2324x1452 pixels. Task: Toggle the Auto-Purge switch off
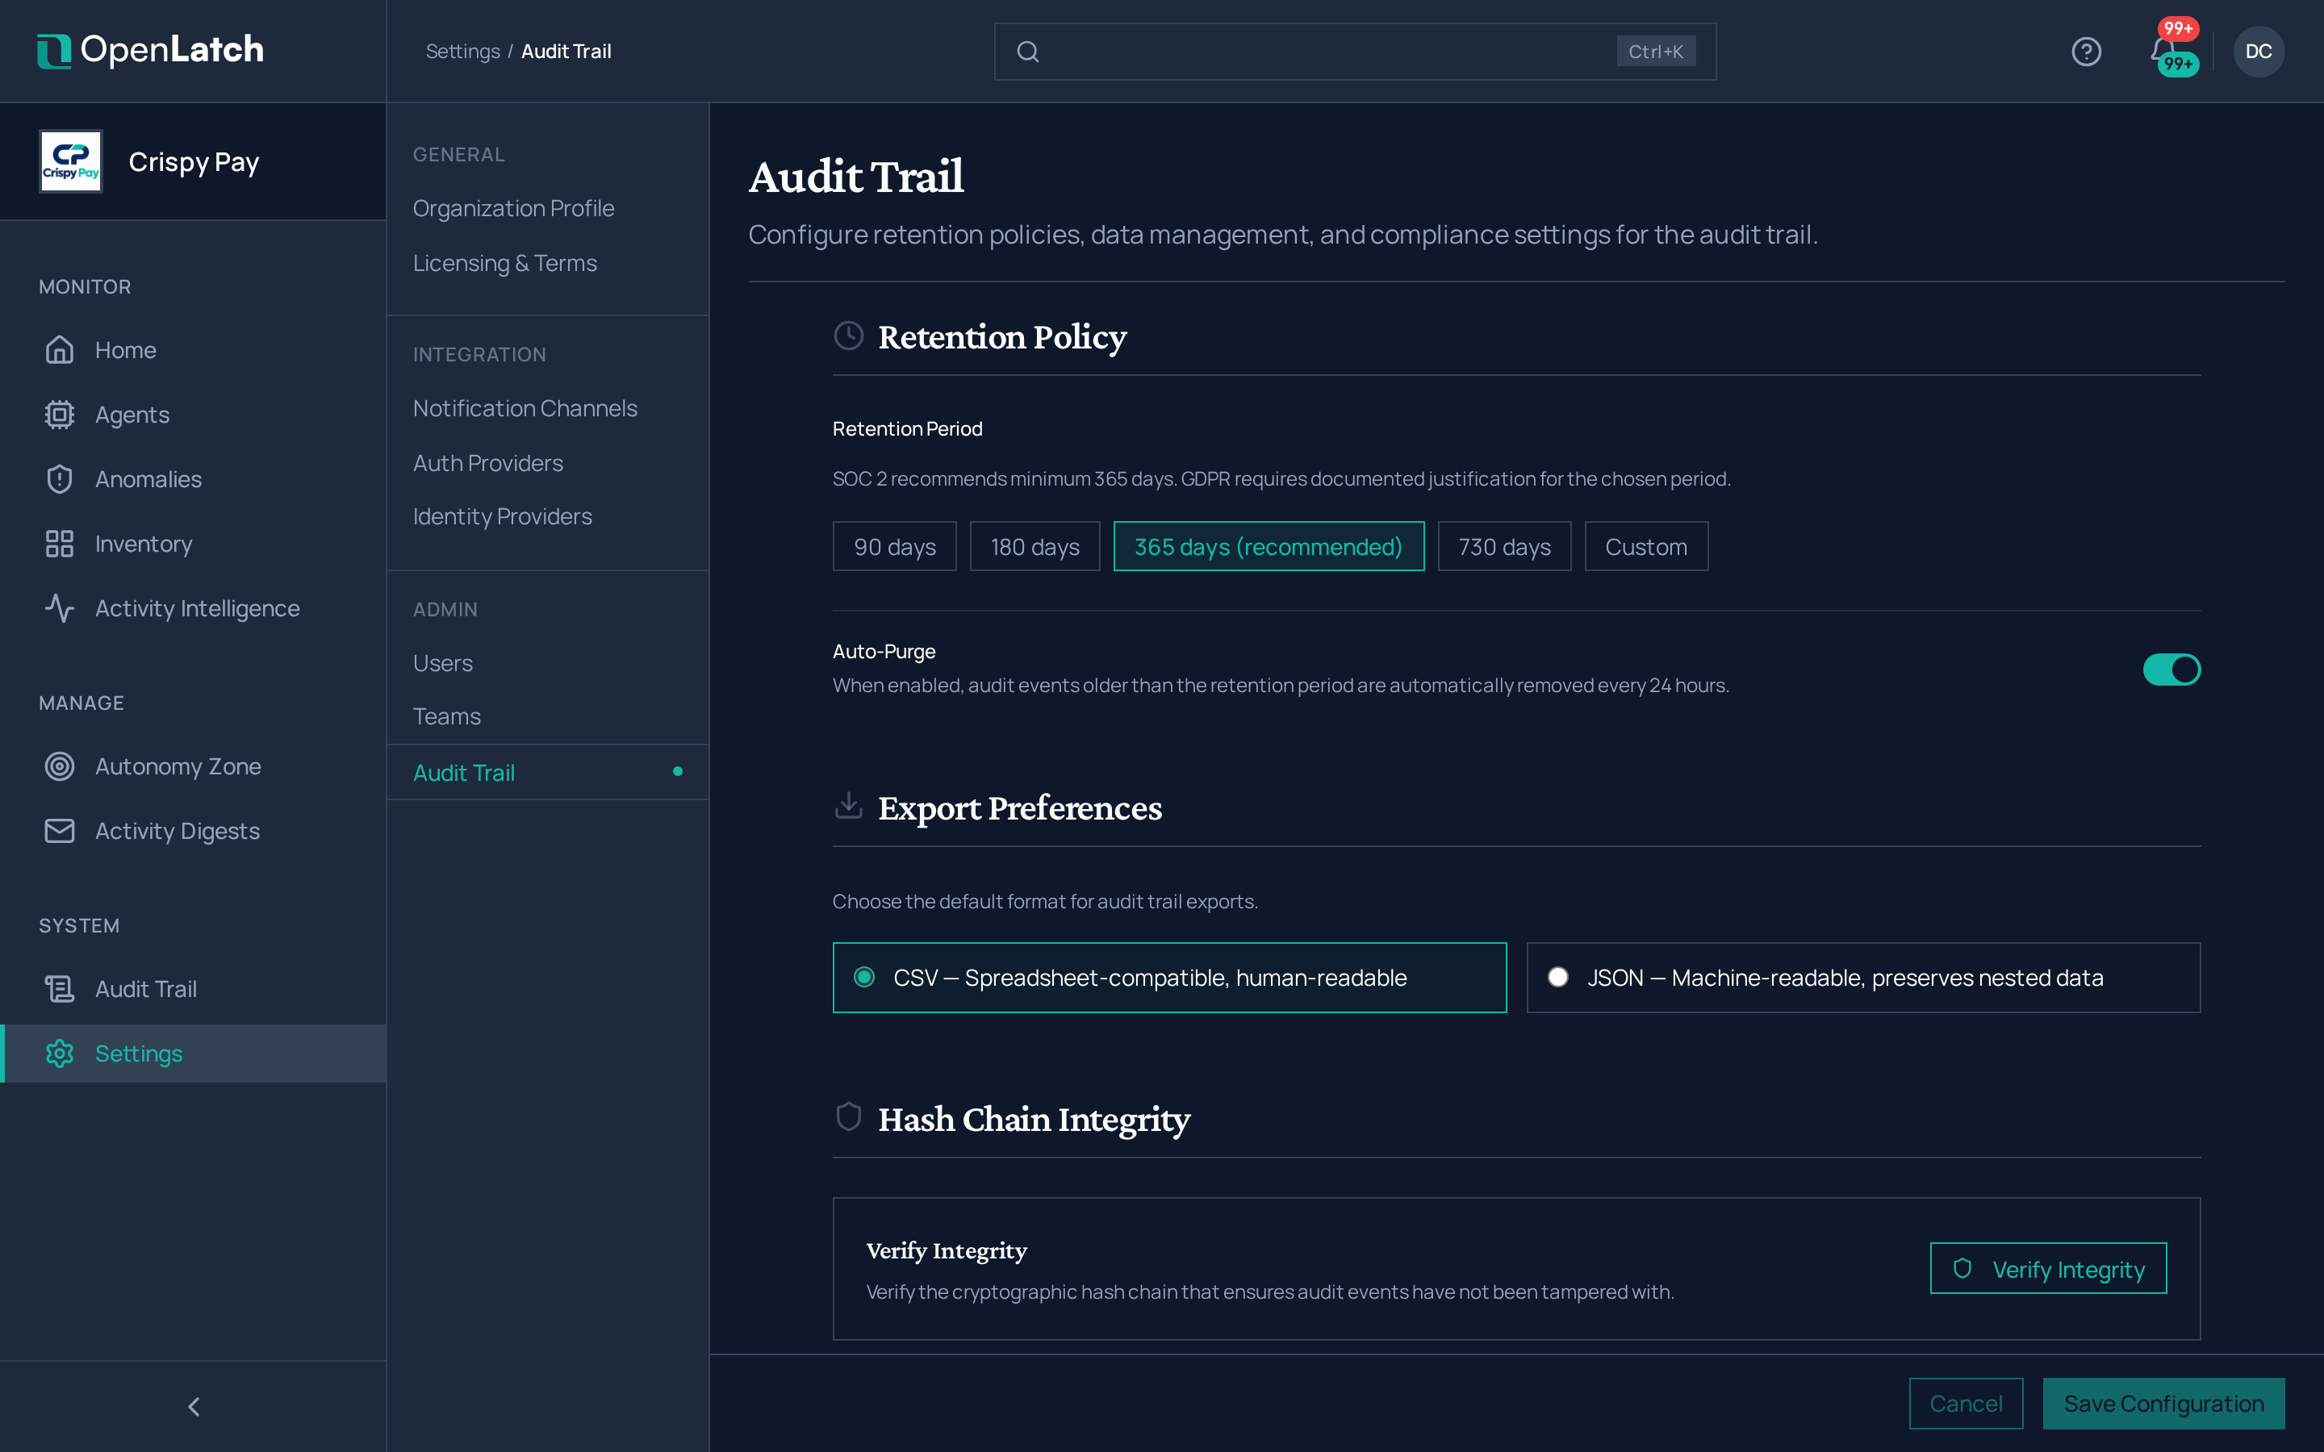click(2171, 670)
